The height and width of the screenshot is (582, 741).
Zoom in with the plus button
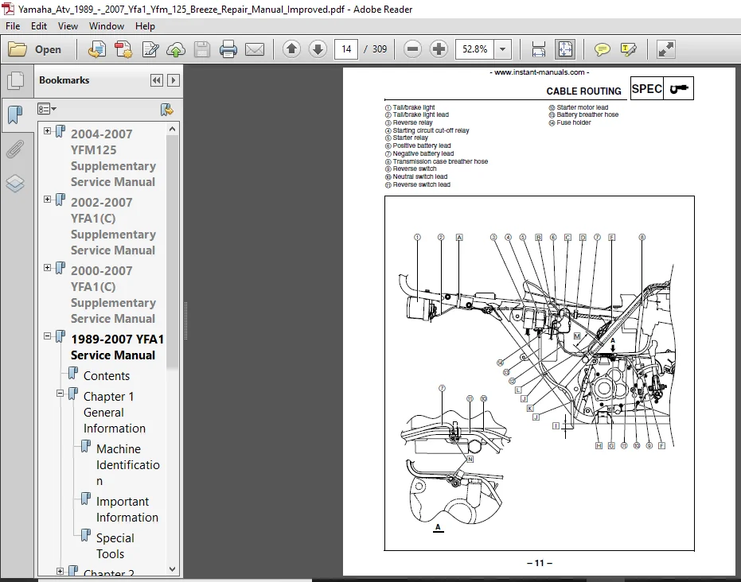click(439, 49)
